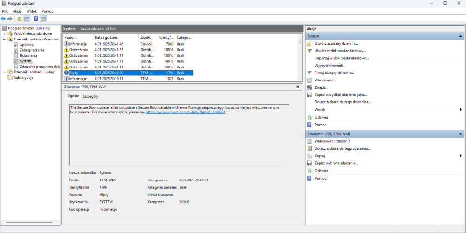Sort events by 'Data i godzina' column header
466x233 pixels.
click(x=106, y=37)
